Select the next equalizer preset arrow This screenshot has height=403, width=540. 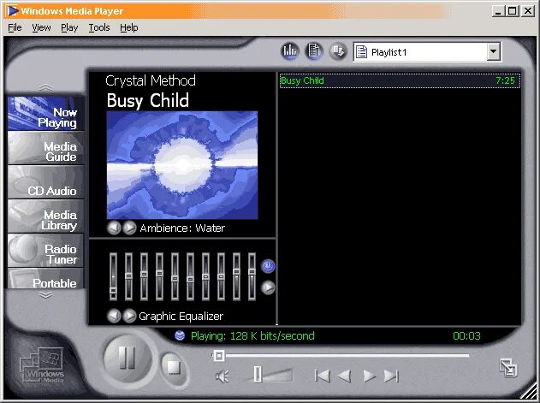[268, 287]
